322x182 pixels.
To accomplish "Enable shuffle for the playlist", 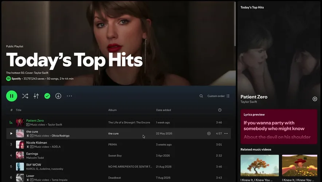I will tap(25, 96).
